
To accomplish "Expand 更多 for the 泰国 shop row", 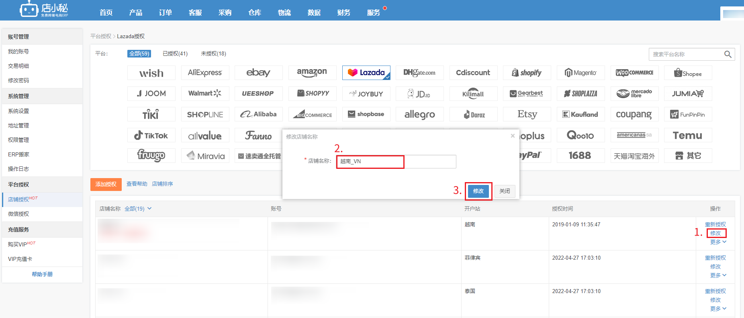I will point(718,309).
